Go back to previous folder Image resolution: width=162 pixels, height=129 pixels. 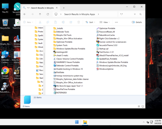(x=25, y=14)
